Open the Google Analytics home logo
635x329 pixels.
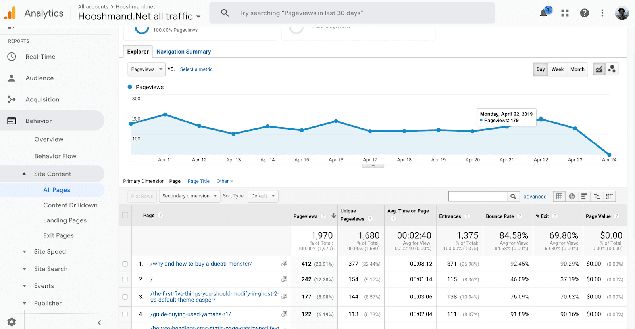[x=10, y=13]
